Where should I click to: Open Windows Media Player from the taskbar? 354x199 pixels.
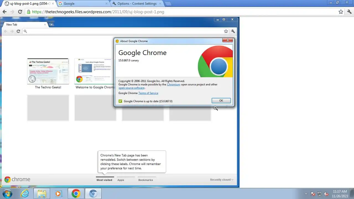(x=58, y=193)
